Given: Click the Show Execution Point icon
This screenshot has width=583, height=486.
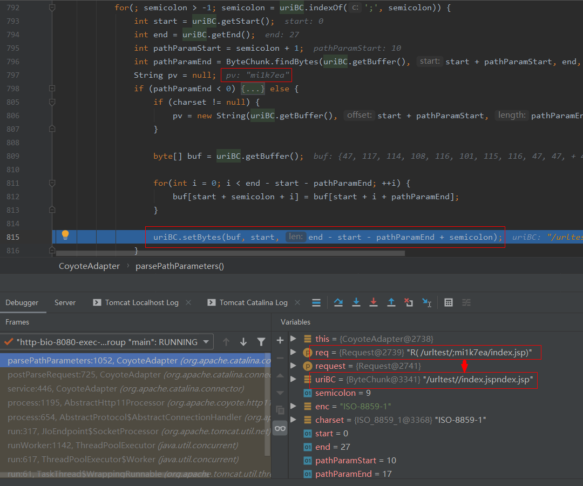Looking at the screenshot, I should click(317, 302).
